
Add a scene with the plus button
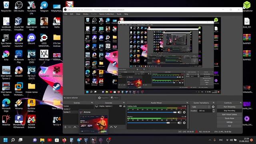(x=65, y=127)
